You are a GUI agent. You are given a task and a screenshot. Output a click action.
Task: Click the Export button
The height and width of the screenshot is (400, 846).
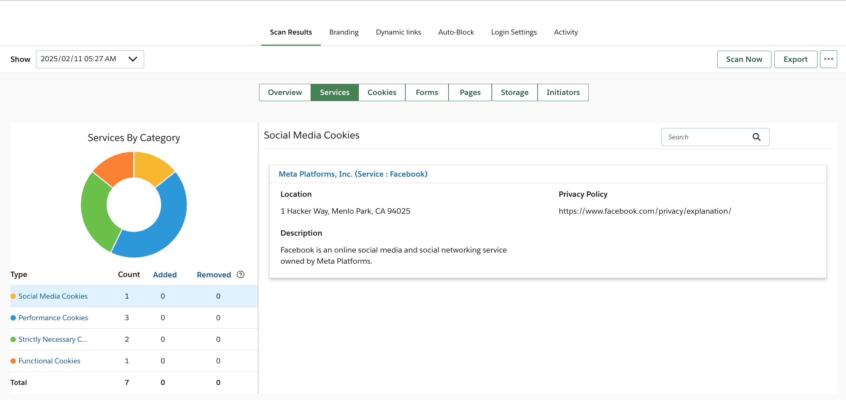point(795,59)
